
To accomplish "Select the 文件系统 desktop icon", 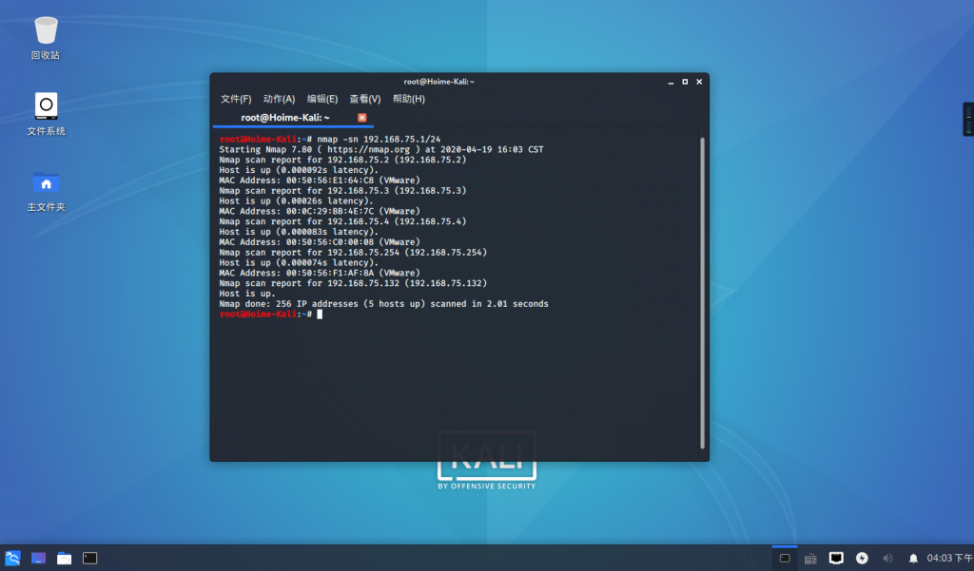I will 46,114.
